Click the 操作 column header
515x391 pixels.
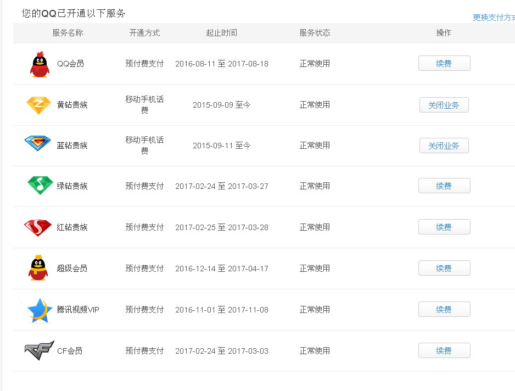(444, 33)
